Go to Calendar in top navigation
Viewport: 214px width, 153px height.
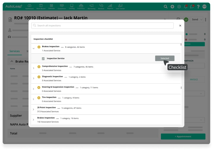(x=51, y=6)
